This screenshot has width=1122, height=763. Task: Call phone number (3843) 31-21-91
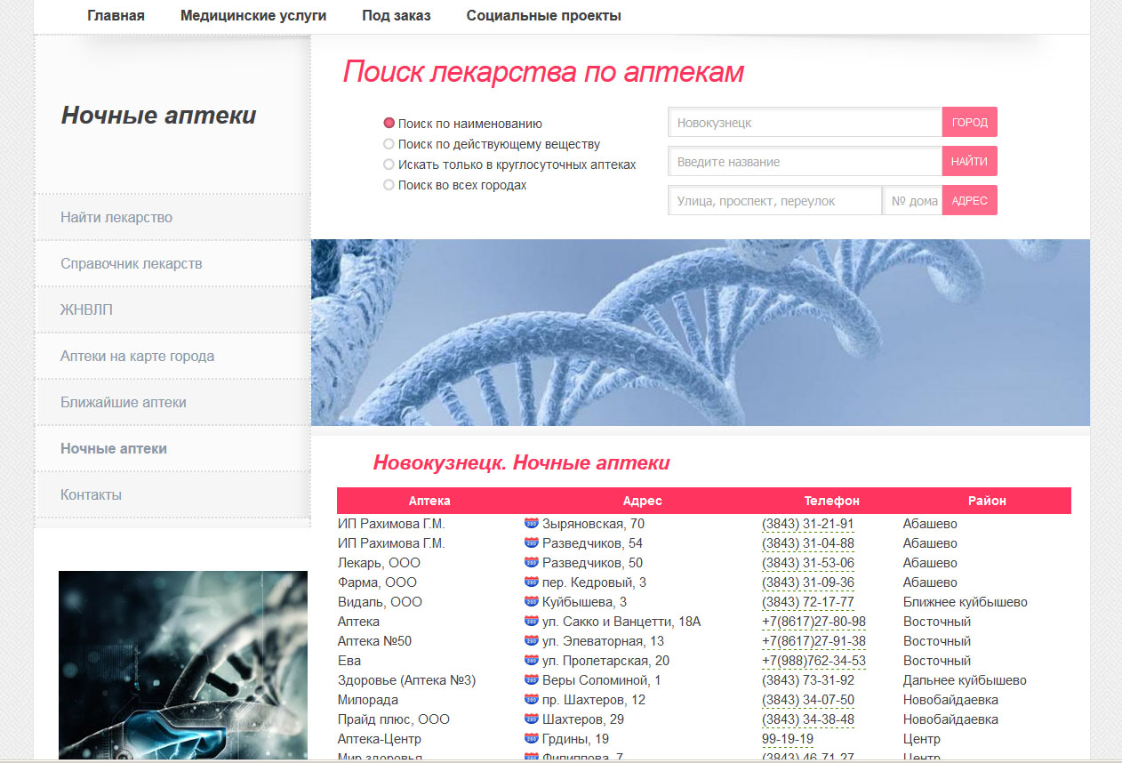coord(808,524)
